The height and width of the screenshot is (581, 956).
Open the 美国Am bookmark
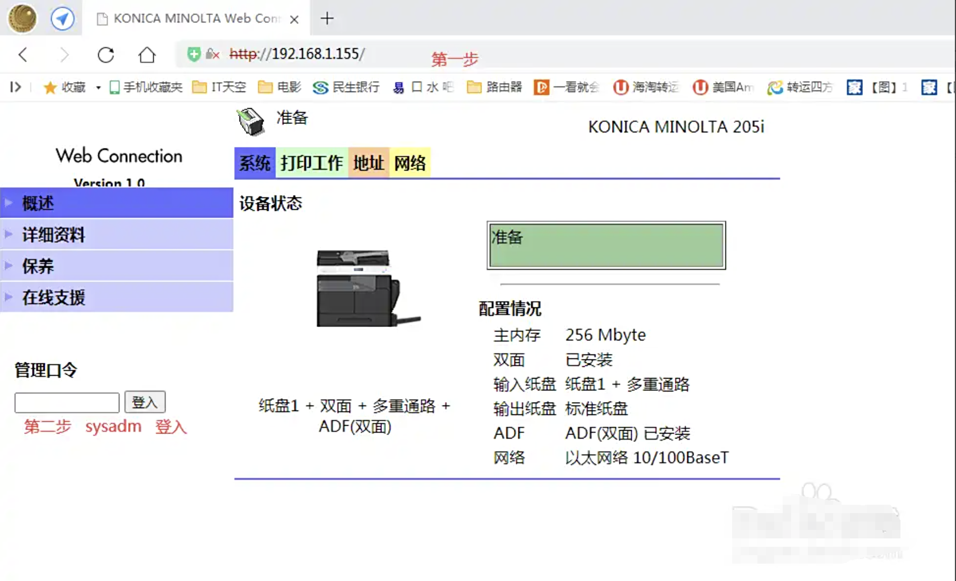tap(723, 87)
